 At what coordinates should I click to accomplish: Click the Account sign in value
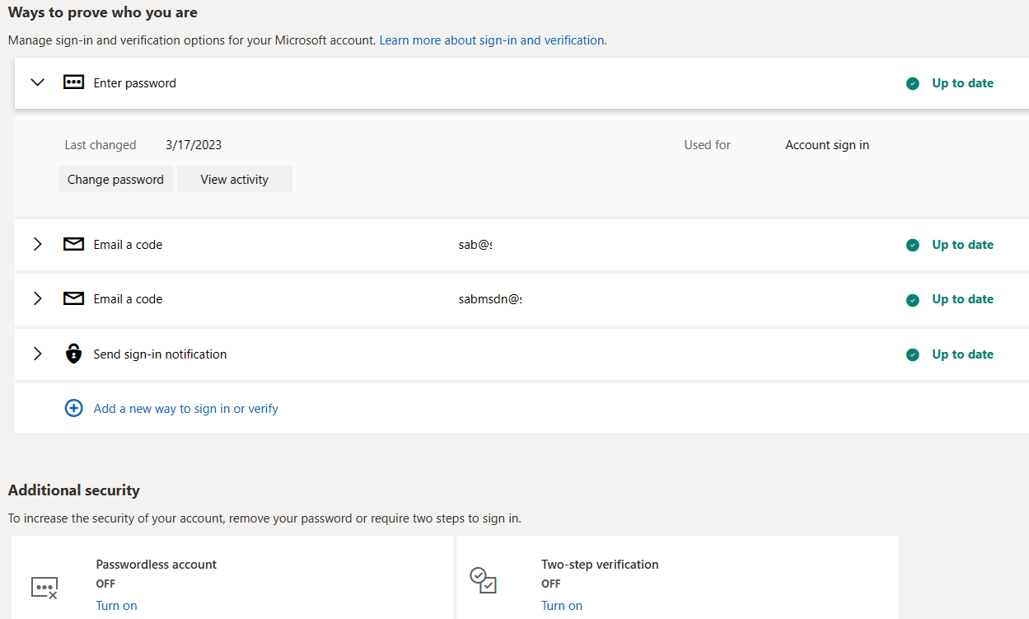tap(827, 145)
